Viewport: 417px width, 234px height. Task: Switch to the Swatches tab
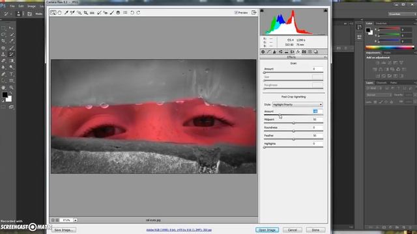(x=381, y=23)
